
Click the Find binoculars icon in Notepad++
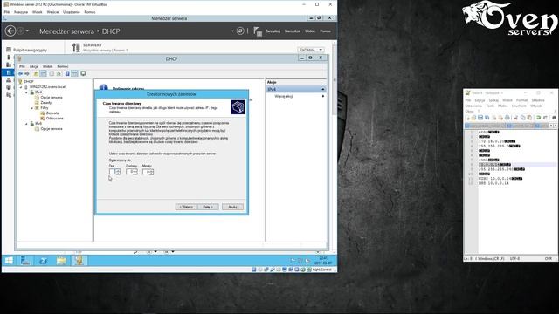[x=554, y=118]
